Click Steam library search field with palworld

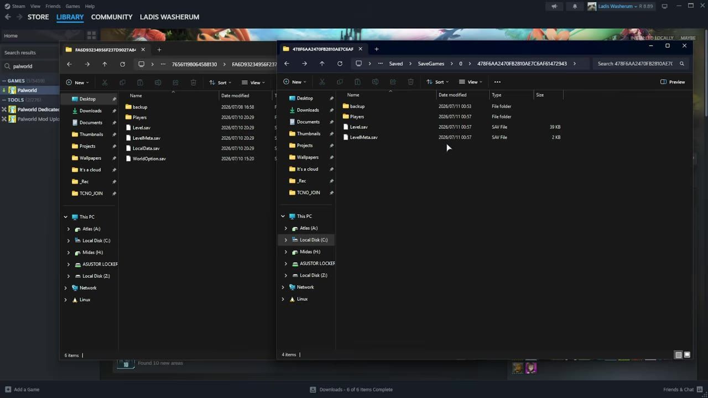coord(30,66)
